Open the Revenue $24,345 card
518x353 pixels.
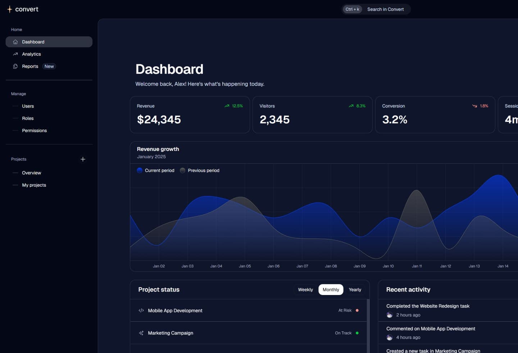(190, 115)
